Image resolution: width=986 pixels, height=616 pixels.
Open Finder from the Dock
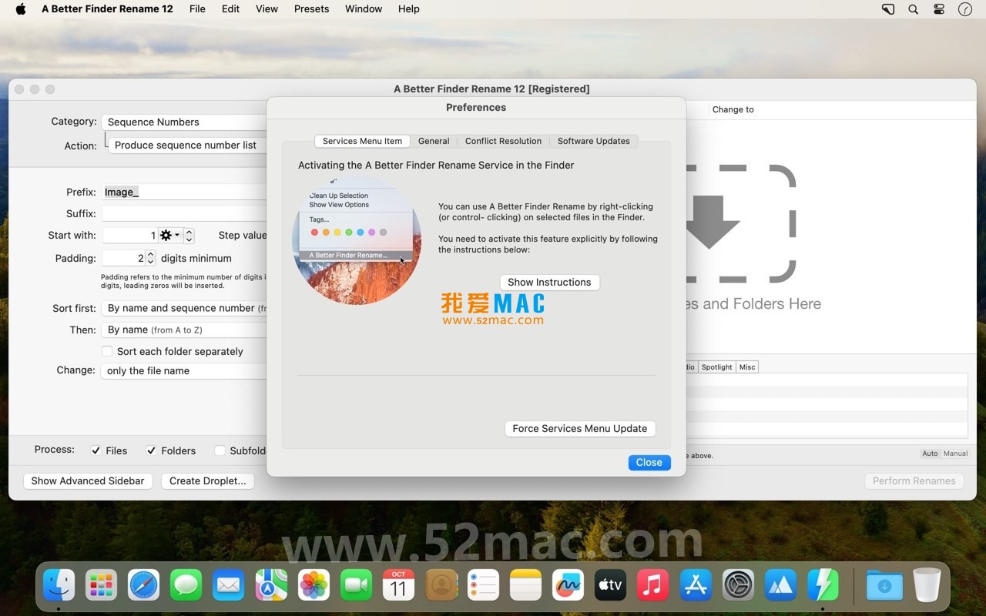pyautogui.click(x=59, y=585)
